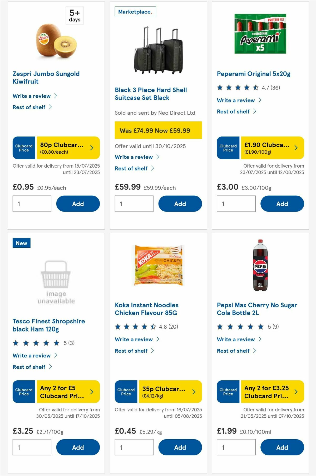The width and height of the screenshot is (316, 476).
Task: Select the Marketplace label on the suitcase set
Action: coord(135,12)
